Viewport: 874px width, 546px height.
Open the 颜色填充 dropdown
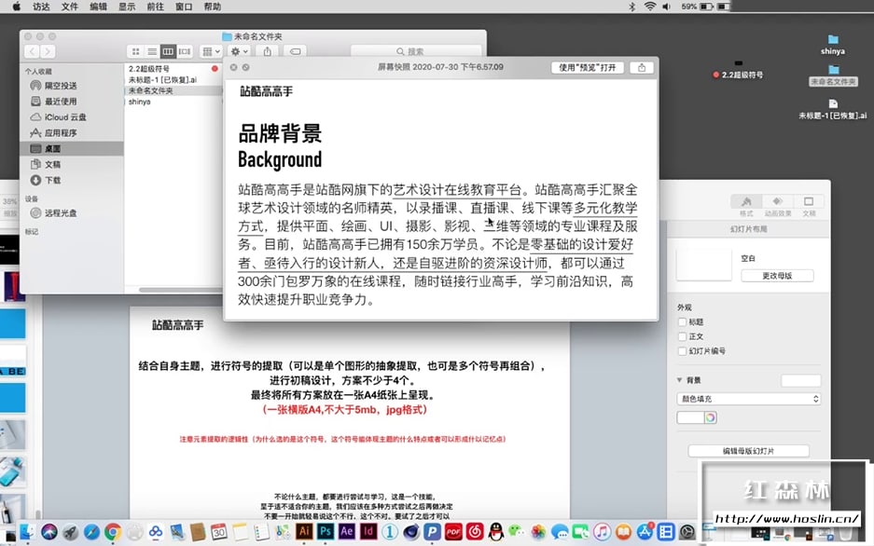pyautogui.click(x=749, y=399)
